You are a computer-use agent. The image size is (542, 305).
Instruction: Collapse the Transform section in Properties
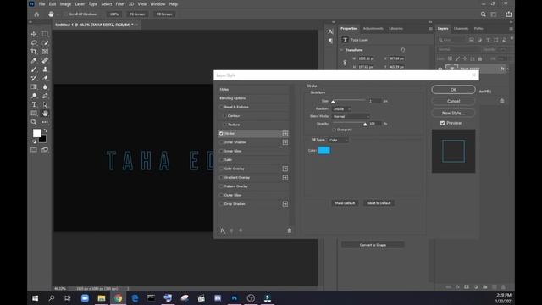click(341, 50)
